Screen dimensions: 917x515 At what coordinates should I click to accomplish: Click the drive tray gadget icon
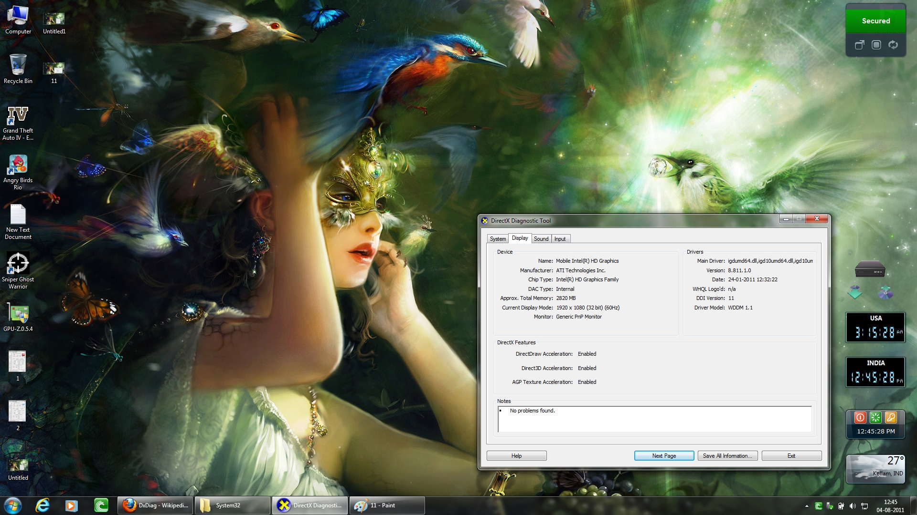(870, 269)
